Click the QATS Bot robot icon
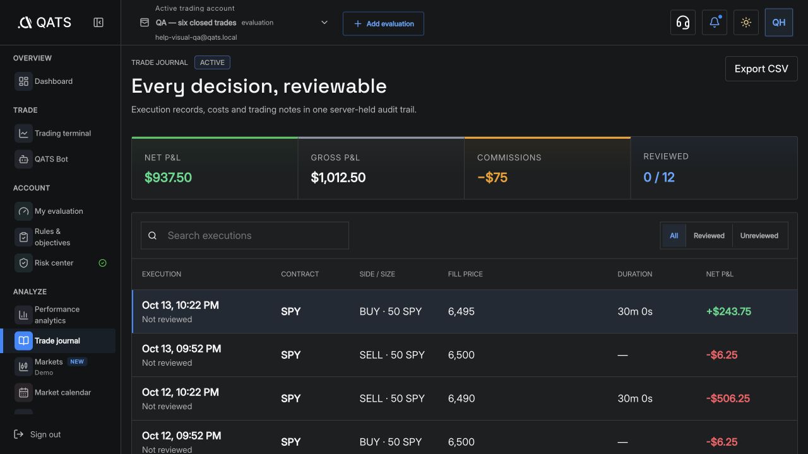 23,159
